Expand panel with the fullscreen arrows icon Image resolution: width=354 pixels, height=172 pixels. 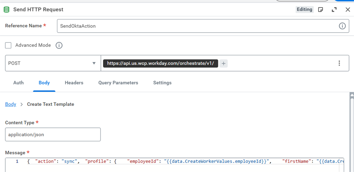334,10
